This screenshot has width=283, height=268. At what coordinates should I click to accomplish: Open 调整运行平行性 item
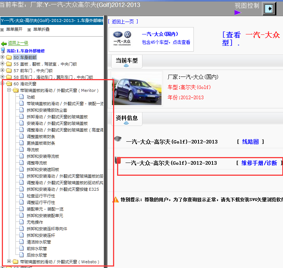pos(41,202)
